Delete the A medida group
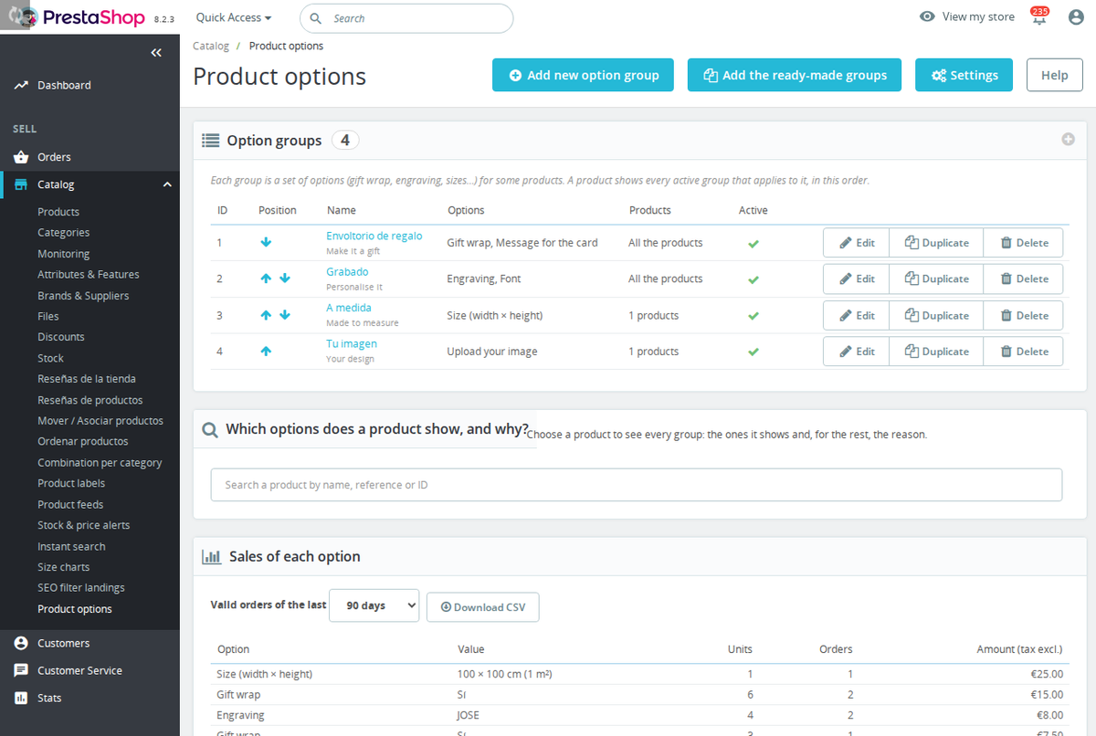1096x736 pixels. 1023,315
